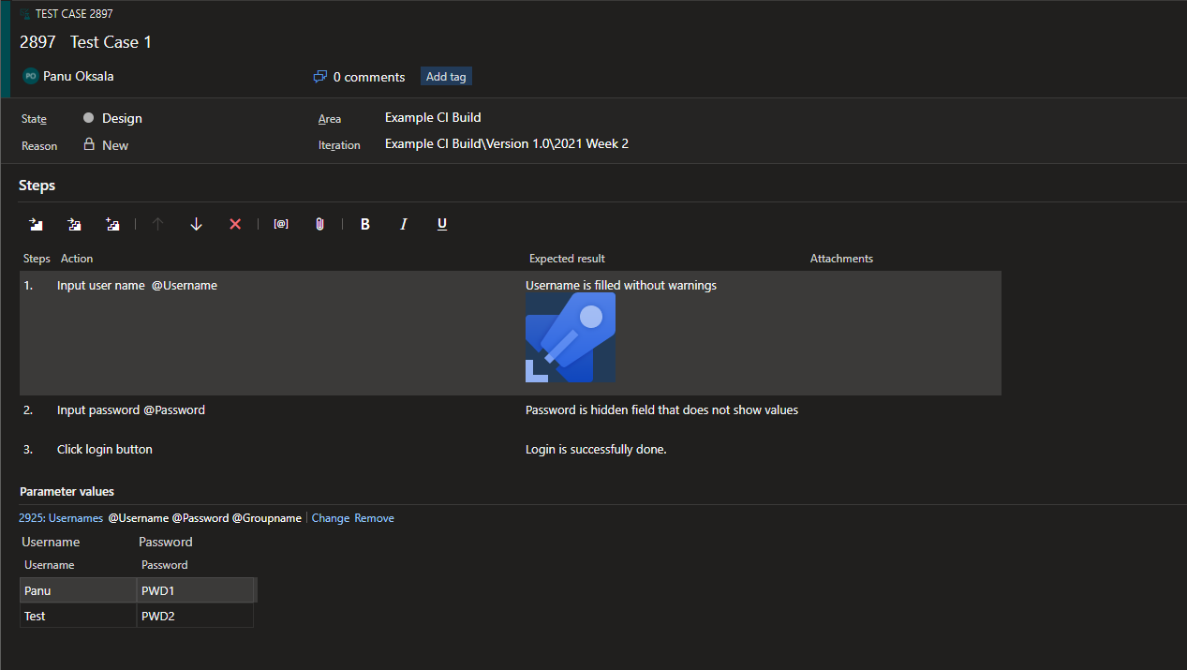Click Panu Oksala's avatar icon
The width and height of the screenshot is (1187, 670).
pyautogui.click(x=30, y=76)
